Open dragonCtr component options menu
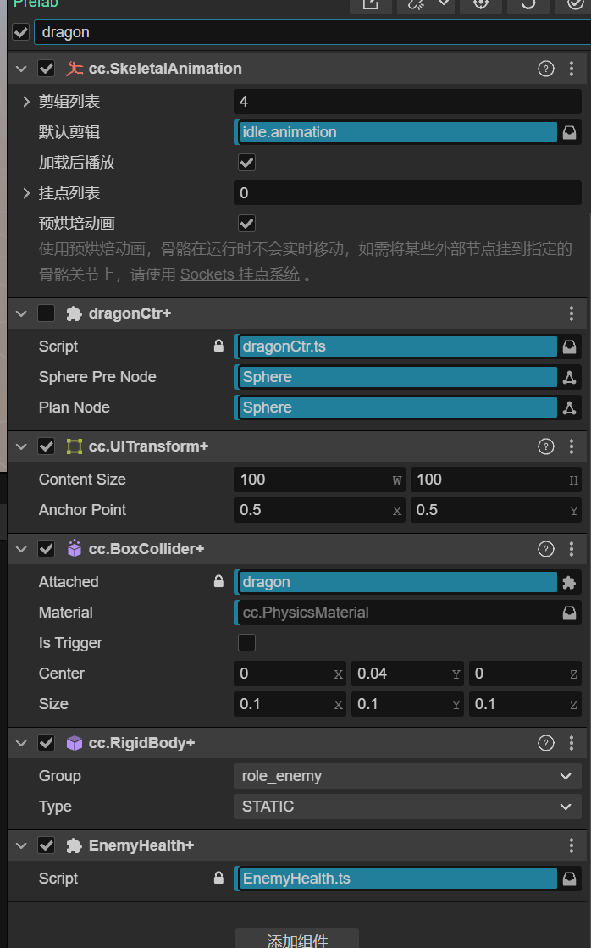 tap(572, 313)
